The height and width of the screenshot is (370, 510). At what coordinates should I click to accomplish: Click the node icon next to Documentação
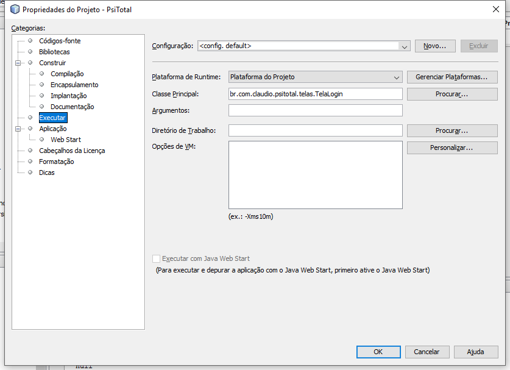tap(41, 107)
